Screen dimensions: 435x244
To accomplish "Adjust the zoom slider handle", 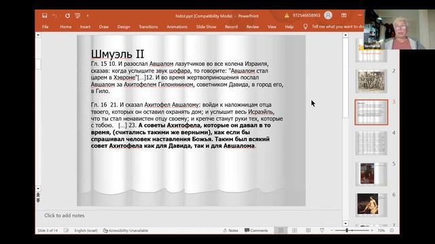I will 347,230.
